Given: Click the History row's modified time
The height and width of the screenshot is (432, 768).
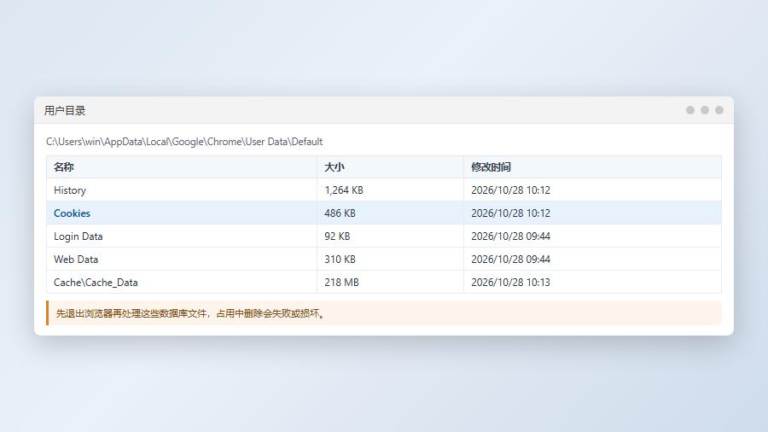Looking at the screenshot, I should pos(511,190).
